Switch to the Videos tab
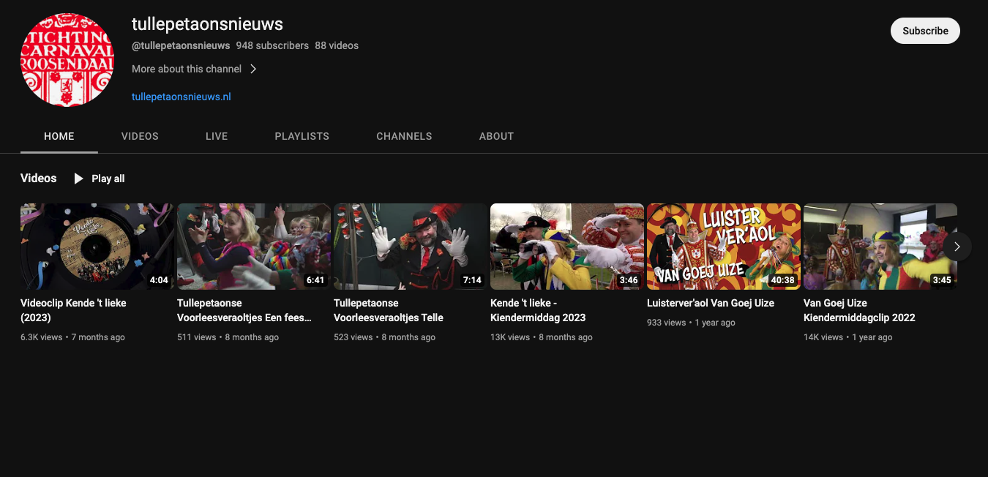 140,136
